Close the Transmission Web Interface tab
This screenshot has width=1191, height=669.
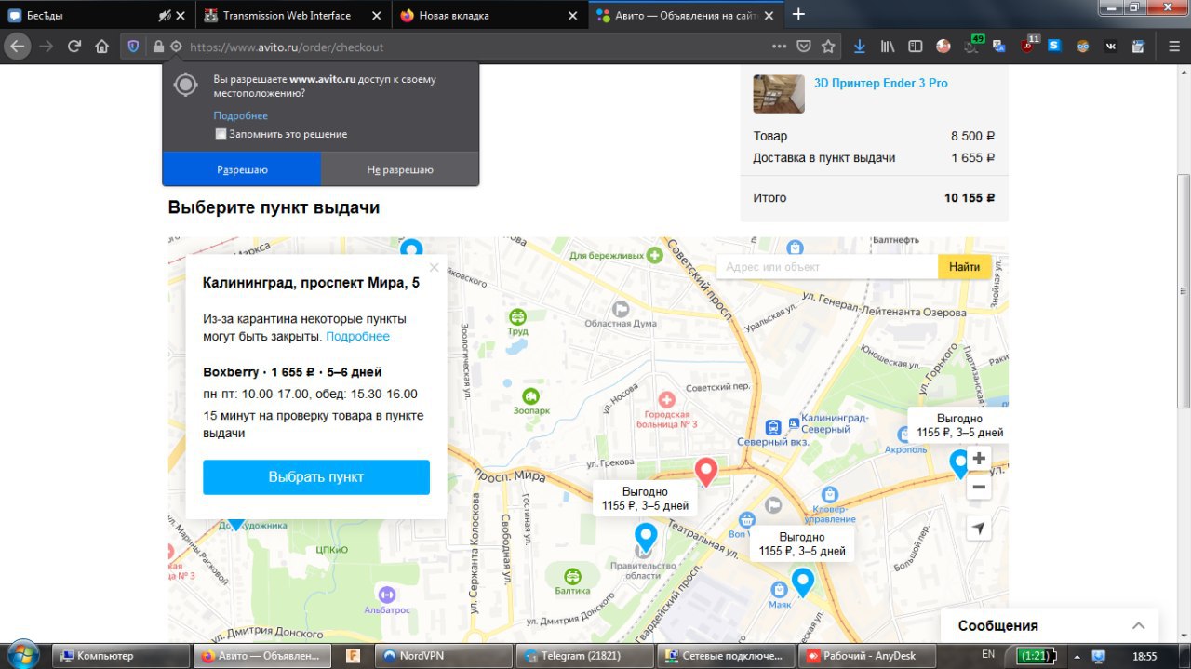click(375, 15)
